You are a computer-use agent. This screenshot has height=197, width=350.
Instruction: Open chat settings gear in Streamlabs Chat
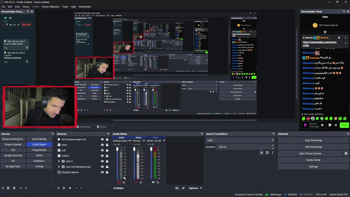pos(336,125)
